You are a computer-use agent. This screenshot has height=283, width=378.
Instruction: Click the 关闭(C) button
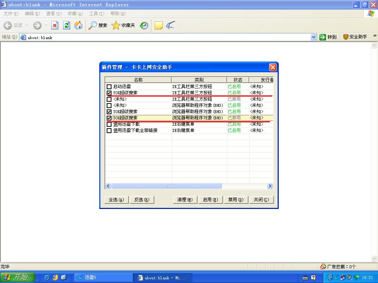(261, 200)
